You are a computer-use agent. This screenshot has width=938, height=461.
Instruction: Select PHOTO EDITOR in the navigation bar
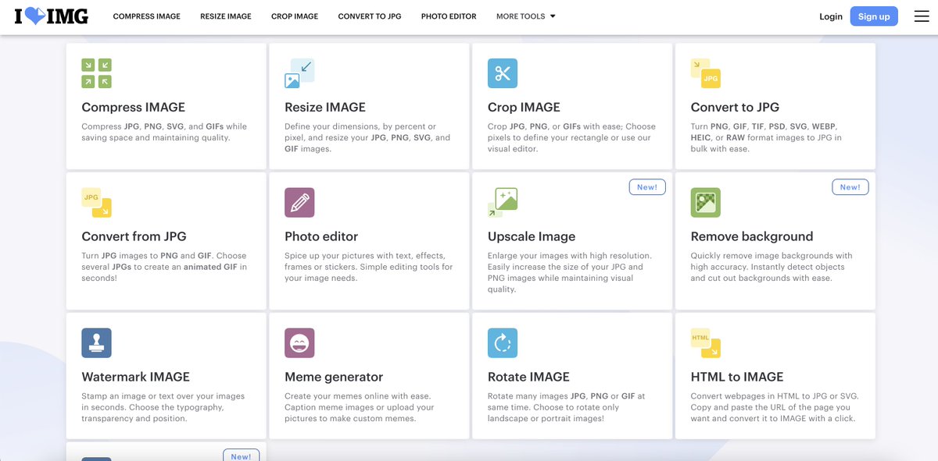pyautogui.click(x=448, y=16)
